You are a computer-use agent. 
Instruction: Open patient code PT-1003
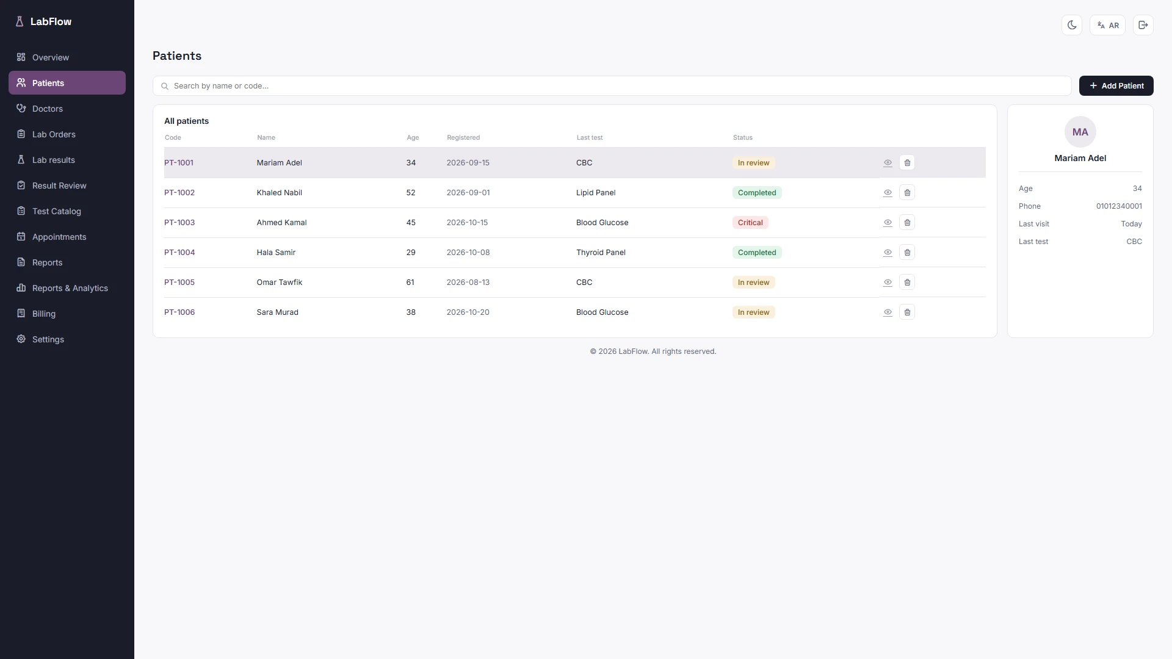pos(179,223)
